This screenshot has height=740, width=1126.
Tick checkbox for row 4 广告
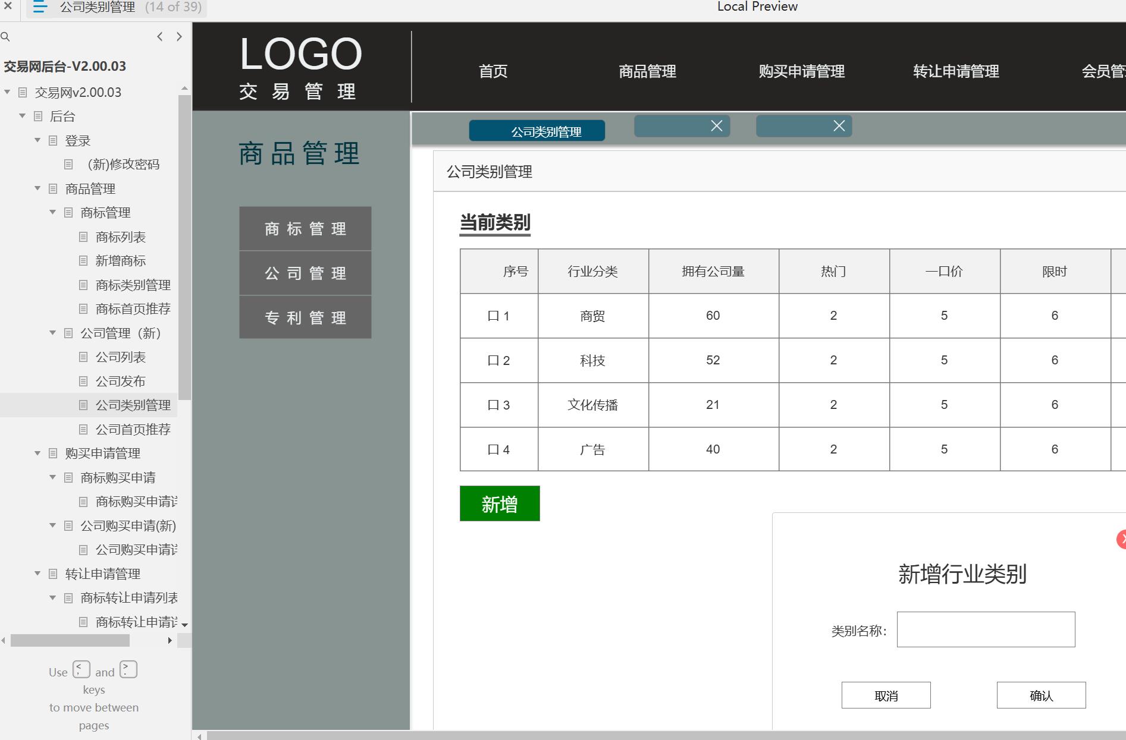tap(493, 450)
